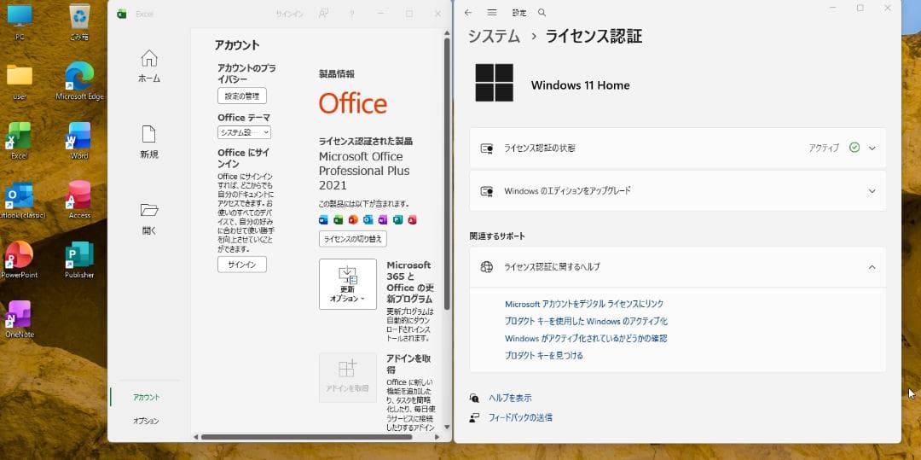Click scroll-right arrow in Excel window
The image size is (921, 460).
click(x=437, y=437)
